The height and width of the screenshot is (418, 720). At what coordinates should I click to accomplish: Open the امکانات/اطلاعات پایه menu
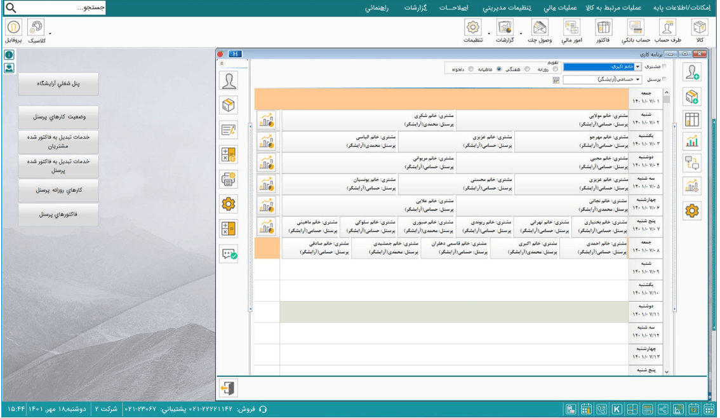point(681,8)
